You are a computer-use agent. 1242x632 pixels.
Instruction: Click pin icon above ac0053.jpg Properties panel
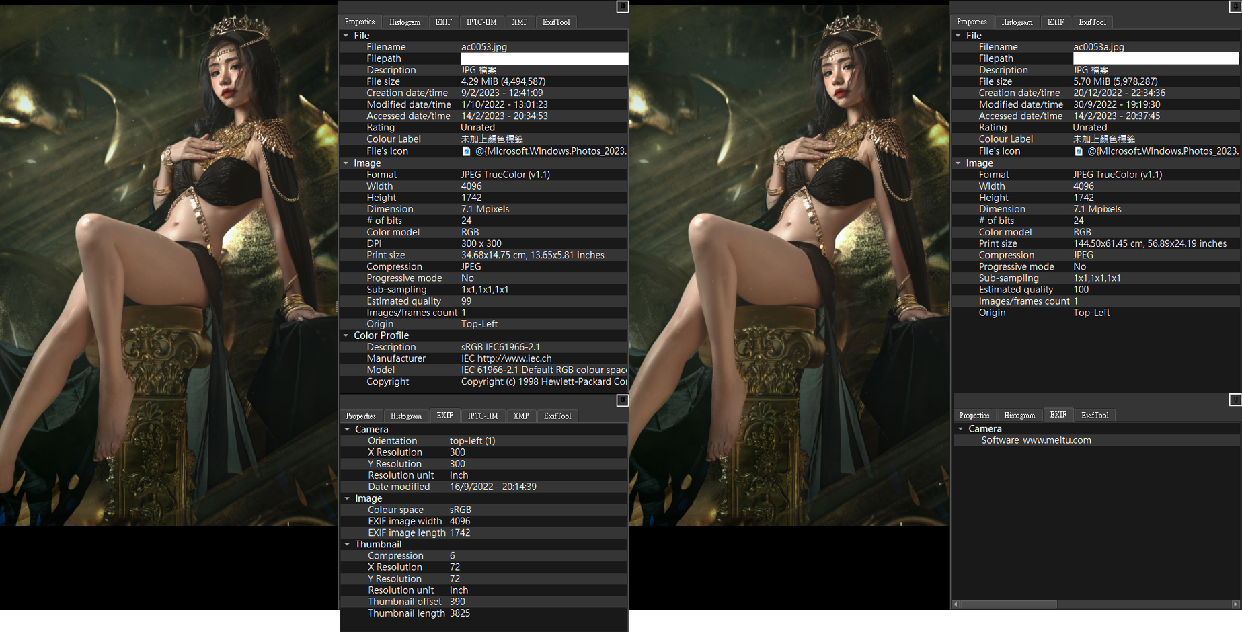click(622, 7)
